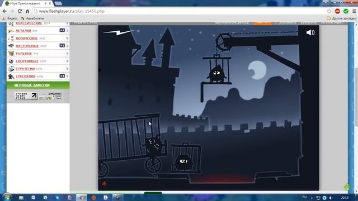The image size is (358, 201).
Task: Click the hanging cage with creature
Action: click(x=216, y=69)
